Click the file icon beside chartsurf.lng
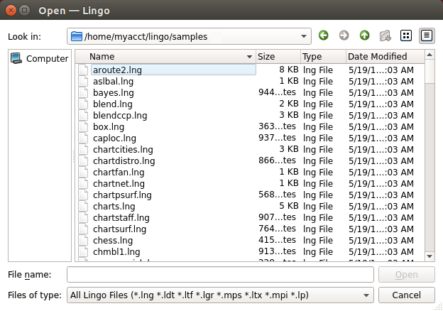 click(x=83, y=229)
